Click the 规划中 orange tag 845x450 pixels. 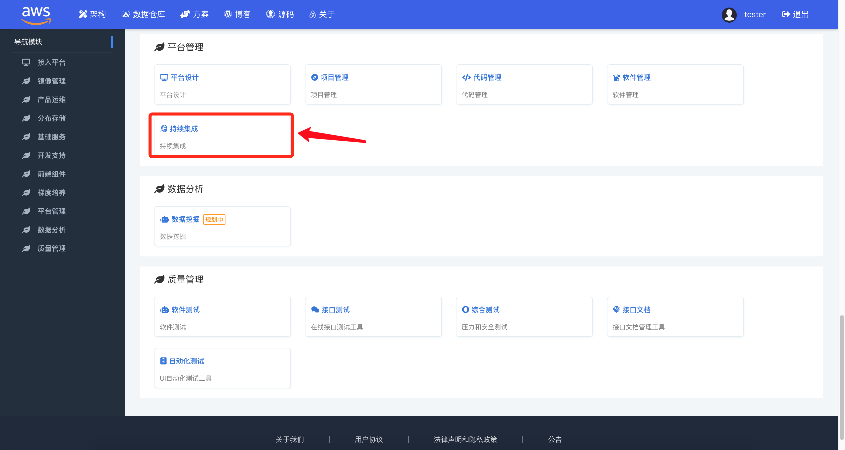pos(214,219)
